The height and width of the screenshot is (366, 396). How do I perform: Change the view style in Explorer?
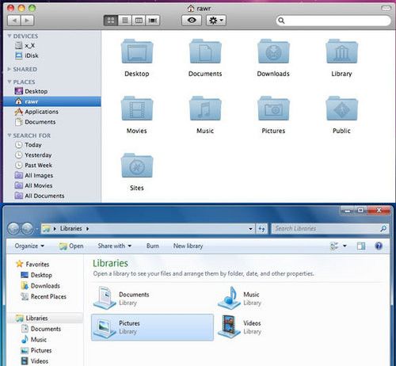[334, 246]
